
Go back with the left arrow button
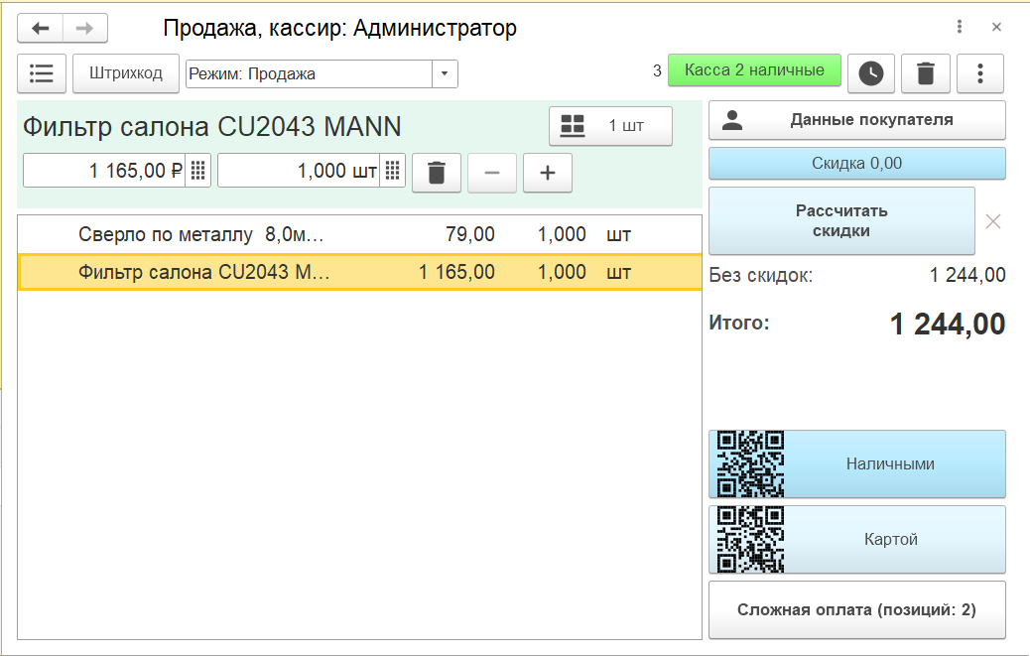pos(41,28)
